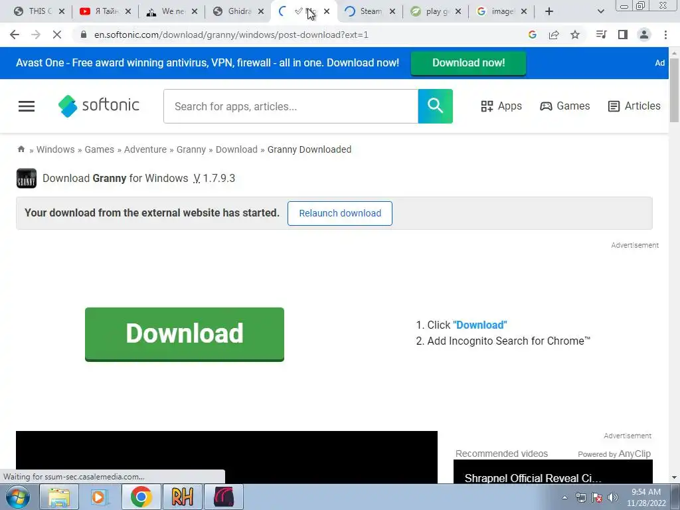Open the dark app on taskbar
Screen dimensions: 680x510
[x=224, y=497]
